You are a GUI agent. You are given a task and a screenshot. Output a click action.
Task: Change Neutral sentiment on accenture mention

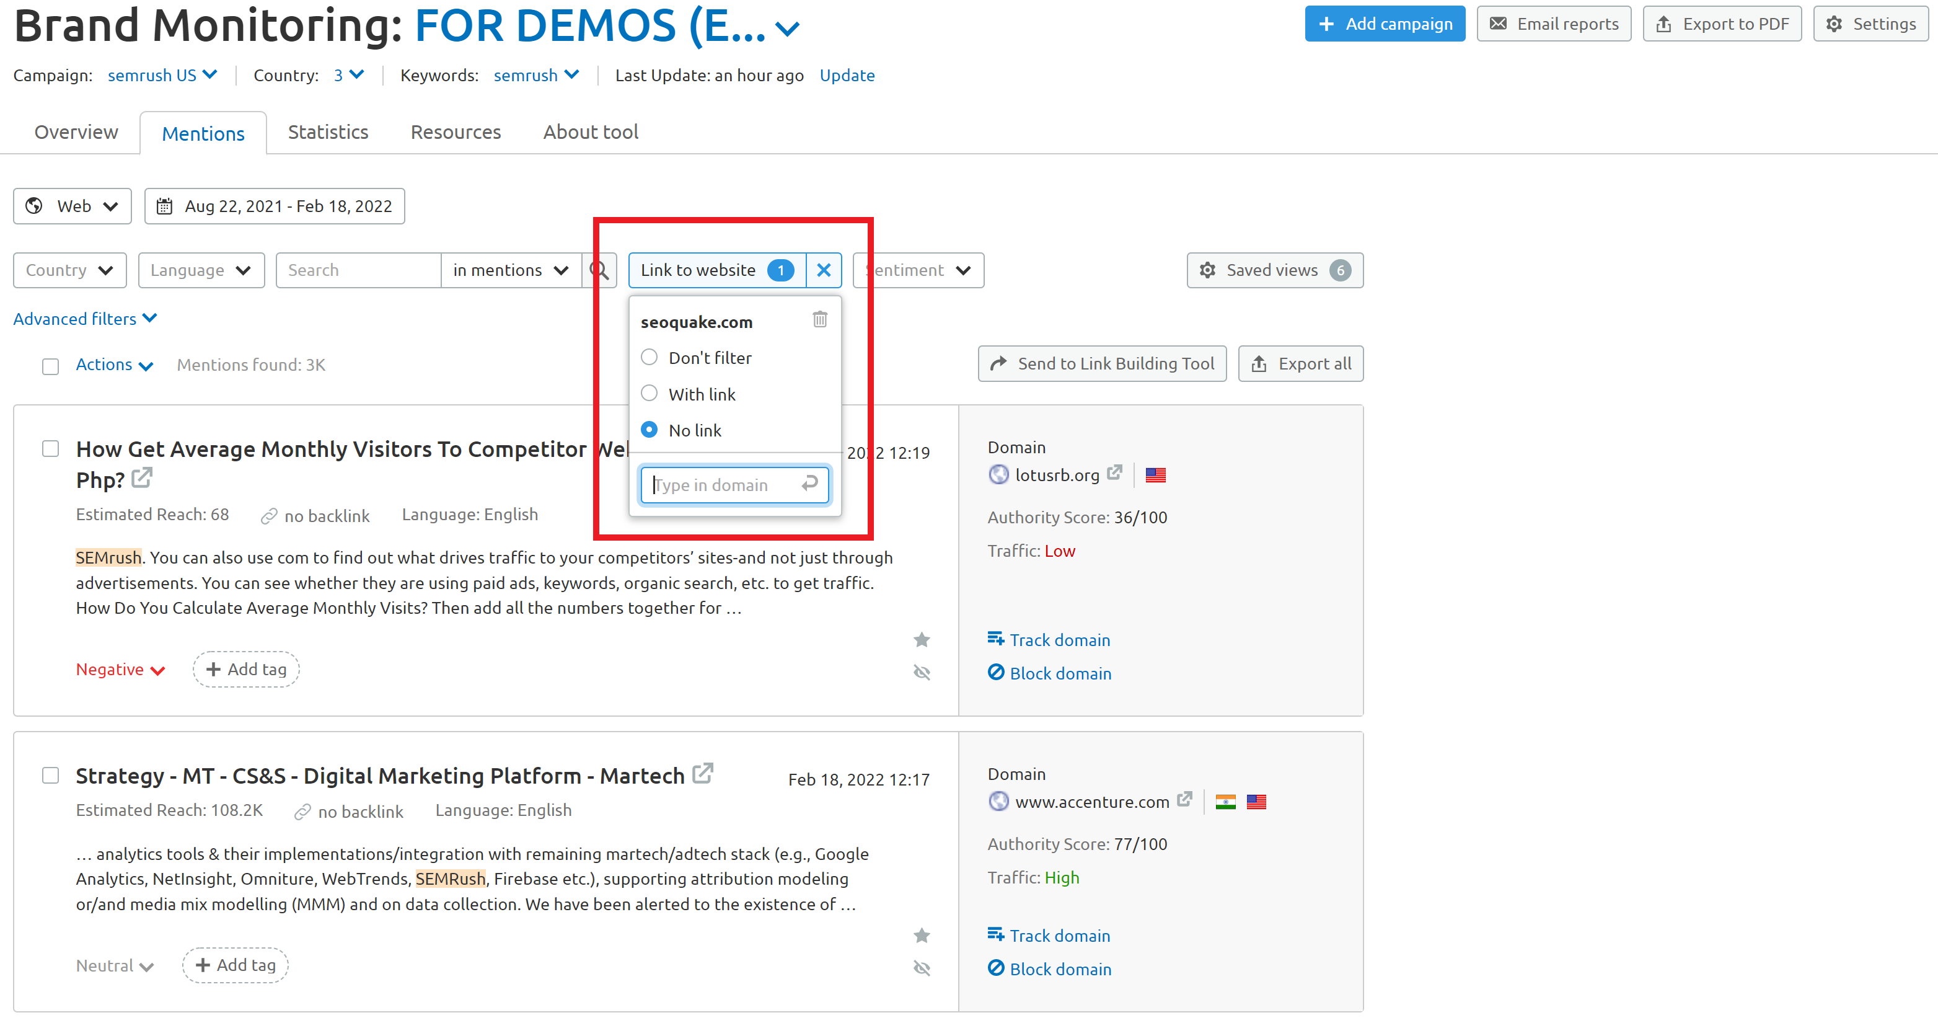tap(115, 966)
